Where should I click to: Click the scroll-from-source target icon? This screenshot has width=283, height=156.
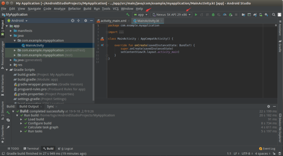coord(73,21)
